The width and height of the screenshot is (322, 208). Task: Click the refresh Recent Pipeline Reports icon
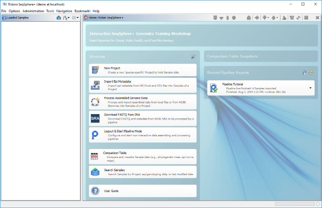point(311,73)
